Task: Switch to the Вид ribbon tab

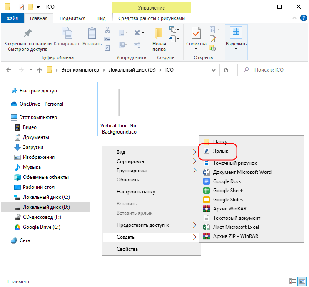Action: [x=101, y=18]
